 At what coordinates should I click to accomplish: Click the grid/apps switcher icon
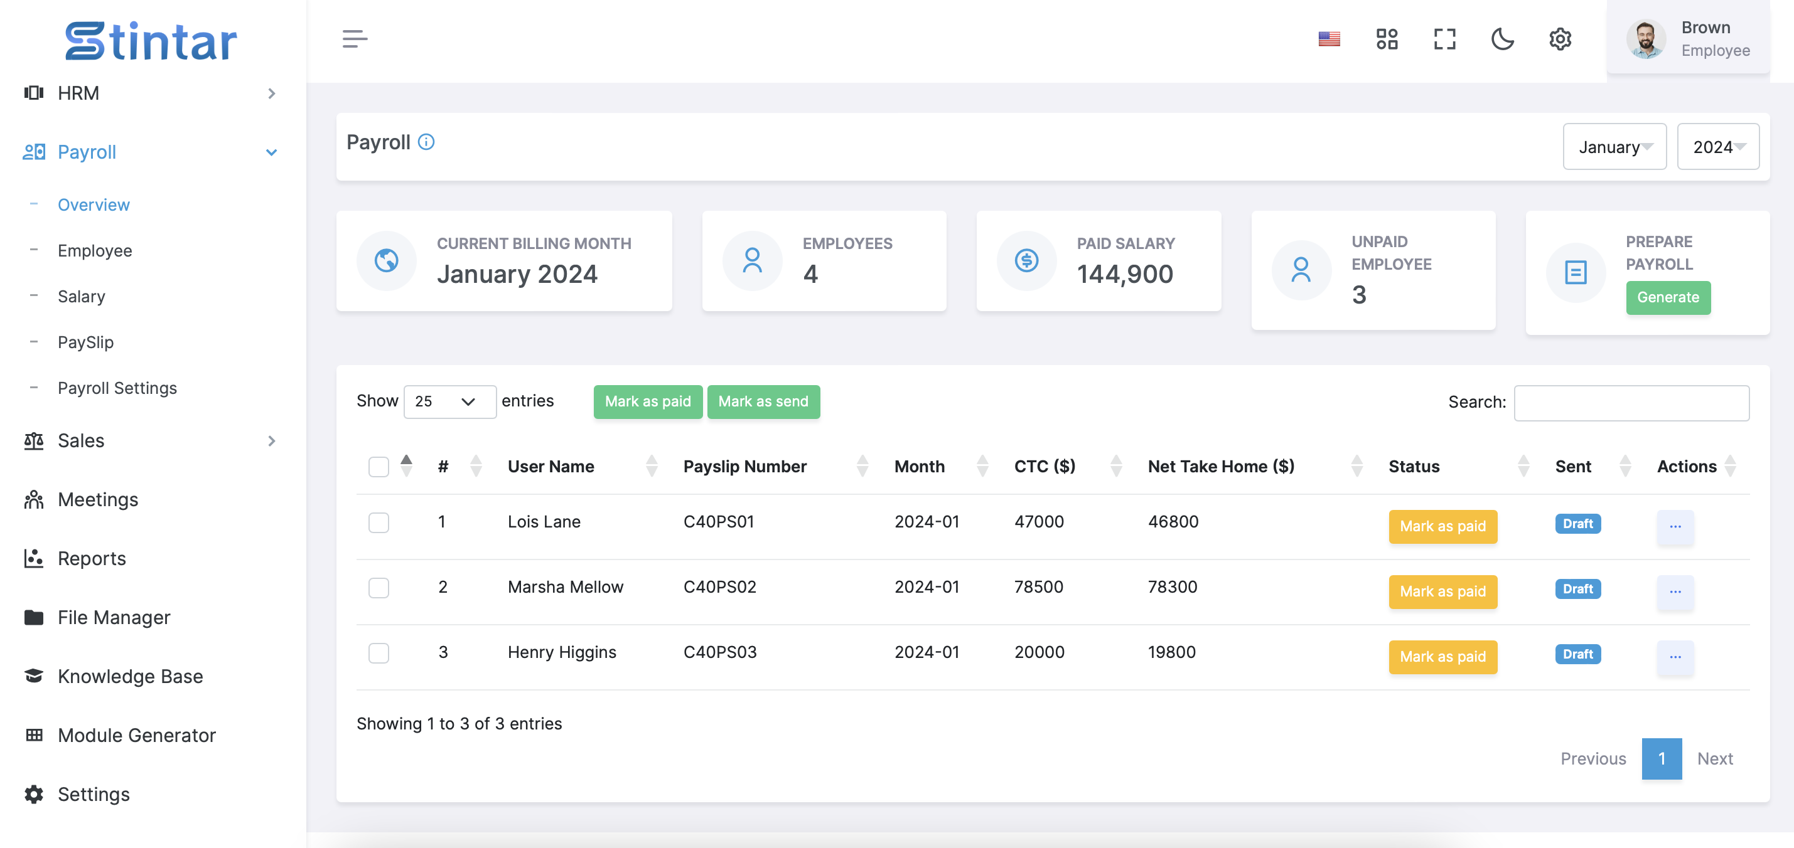(1387, 38)
